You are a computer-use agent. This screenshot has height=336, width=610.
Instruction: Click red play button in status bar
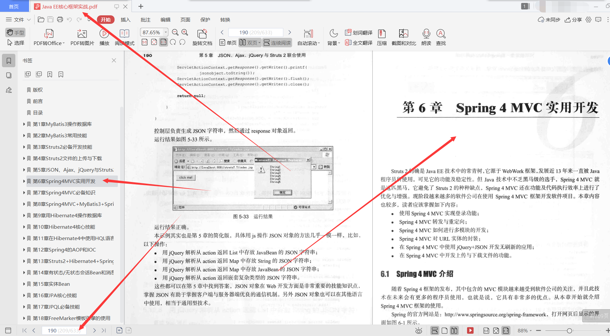pos(470,330)
